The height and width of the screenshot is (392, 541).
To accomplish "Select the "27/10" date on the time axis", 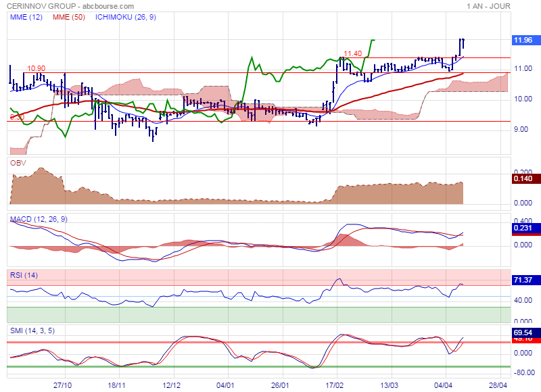I will [62, 385].
